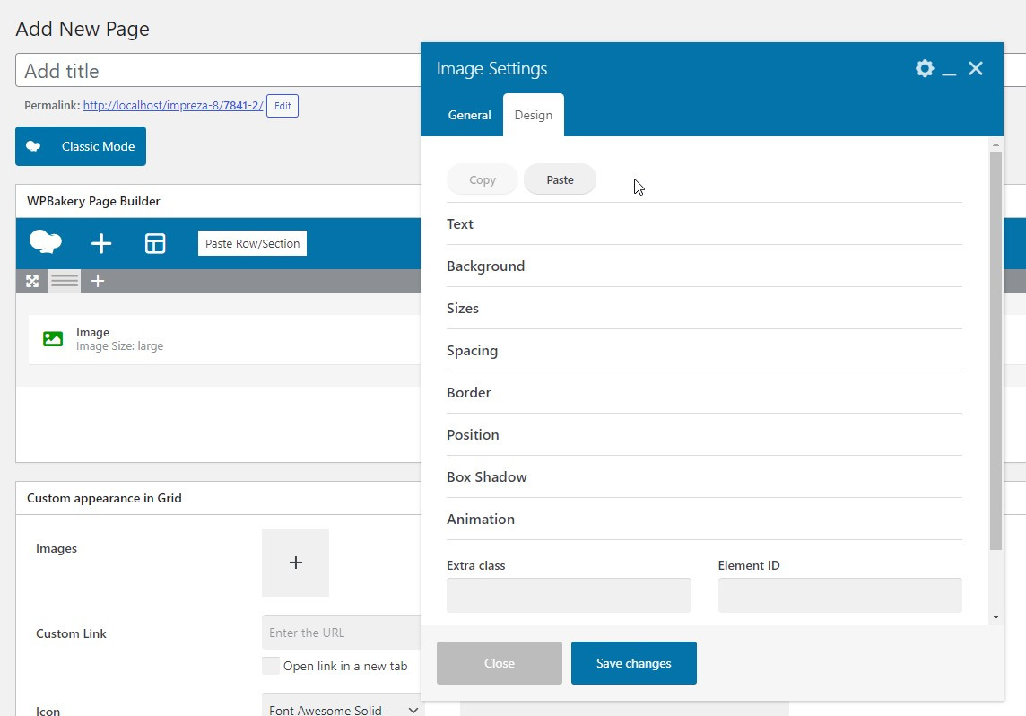This screenshot has height=716, width=1026.
Task: Click the Paste design button
Action: pyautogui.click(x=561, y=179)
